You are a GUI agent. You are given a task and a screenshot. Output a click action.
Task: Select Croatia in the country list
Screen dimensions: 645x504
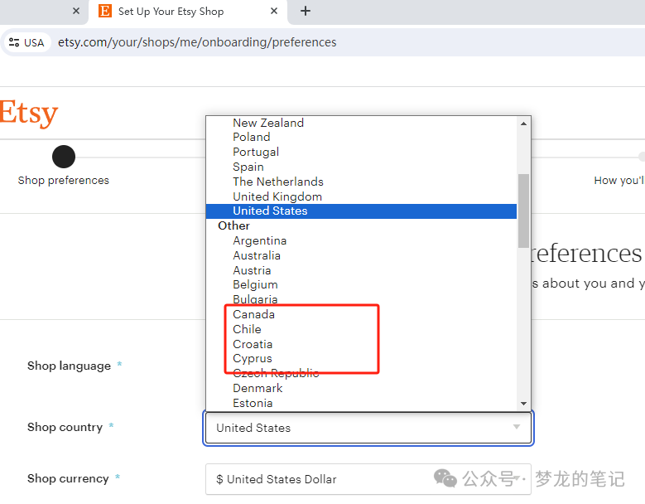pyautogui.click(x=253, y=344)
